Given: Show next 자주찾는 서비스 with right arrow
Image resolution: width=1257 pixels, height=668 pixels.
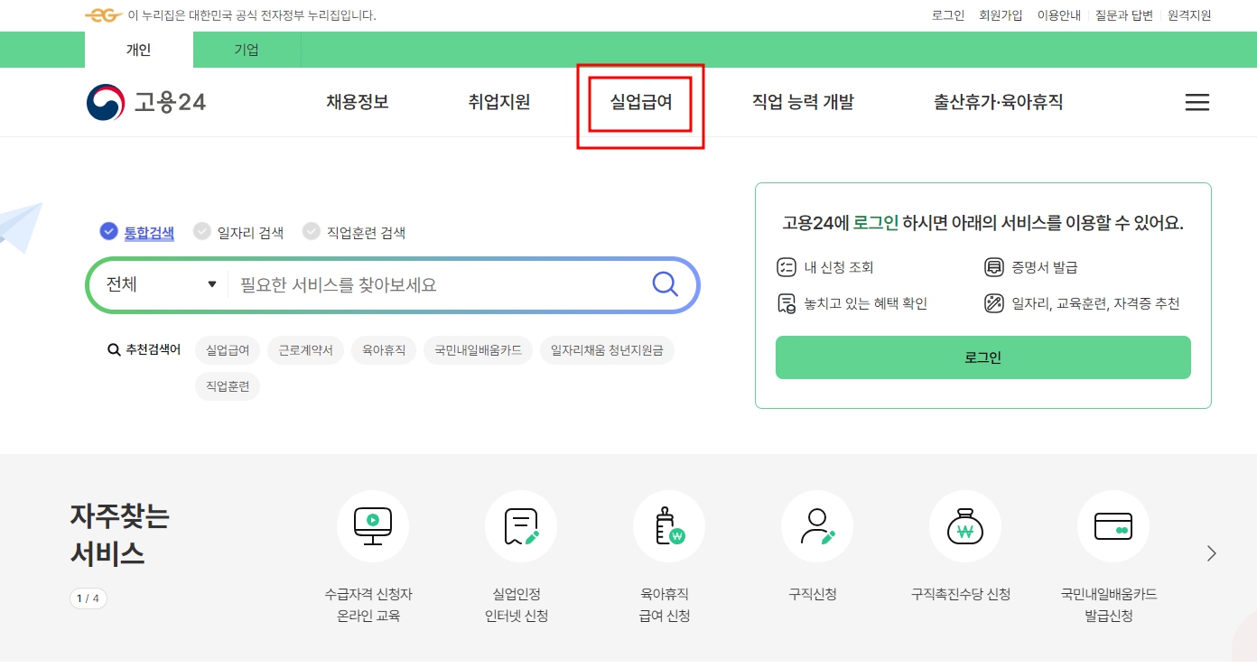Looking at the screenshot, I should tap(1212, 552).
